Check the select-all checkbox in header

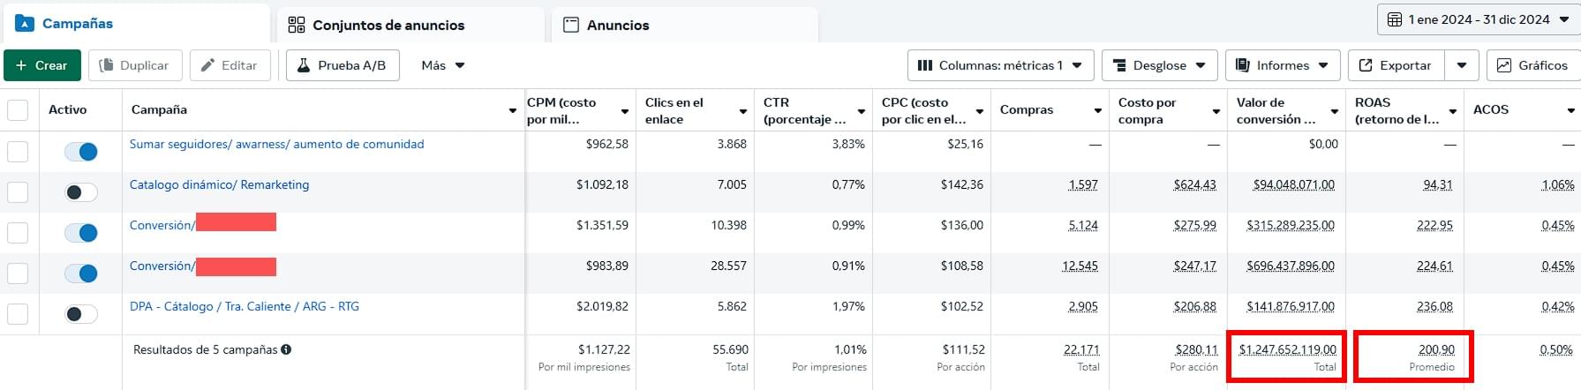pos(18,110)
